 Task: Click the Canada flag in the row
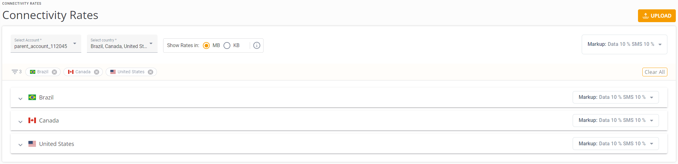tap(32, 120)
